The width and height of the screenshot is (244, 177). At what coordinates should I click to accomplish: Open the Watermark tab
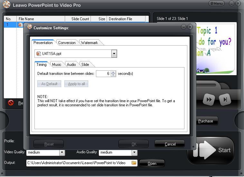point(89,43)
